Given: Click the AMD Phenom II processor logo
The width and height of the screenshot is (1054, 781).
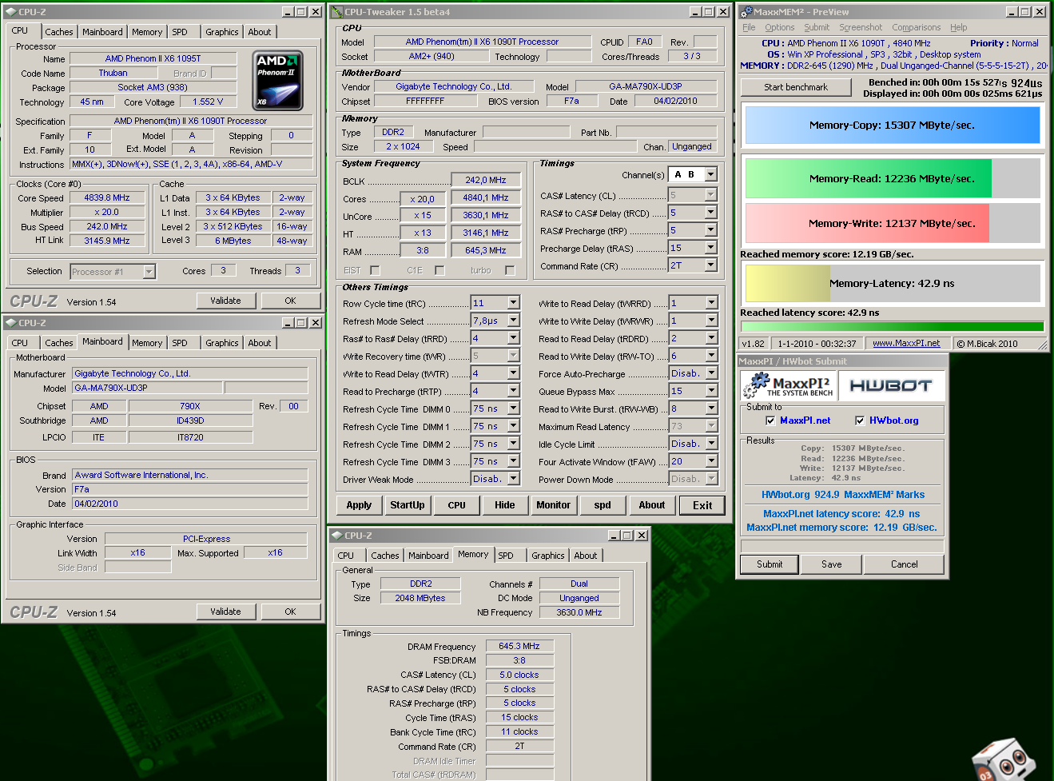Looking at the screenshot, I should coord(278,81).
